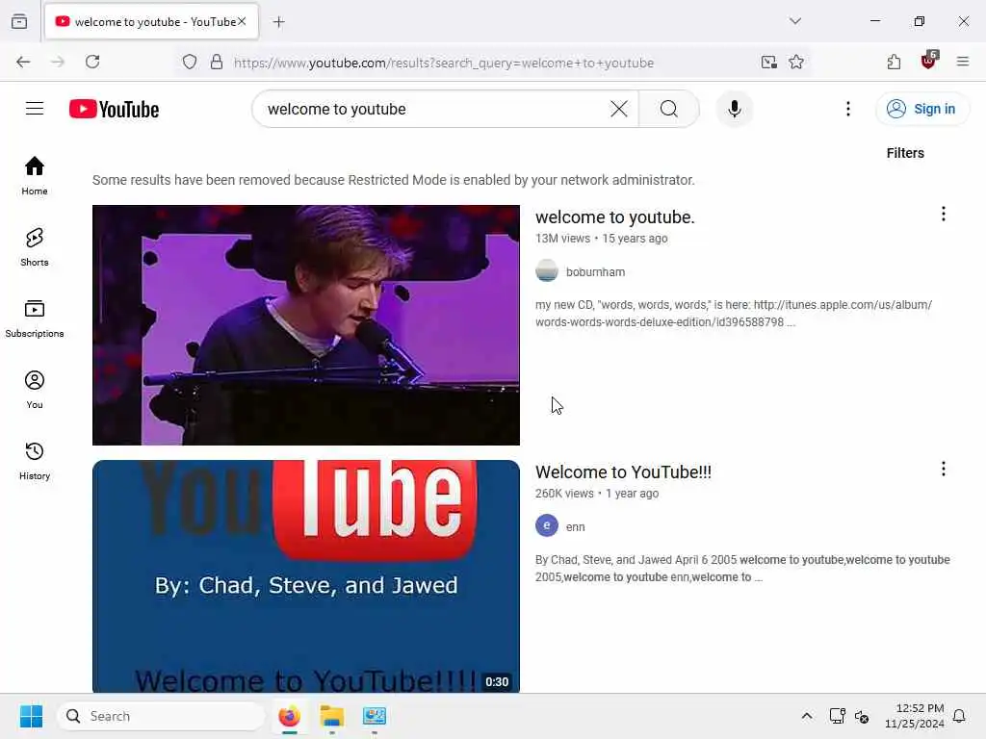Open the YouTube hamburger guide menu
Screen dimensions: 986x739
(x=35, y=109)
